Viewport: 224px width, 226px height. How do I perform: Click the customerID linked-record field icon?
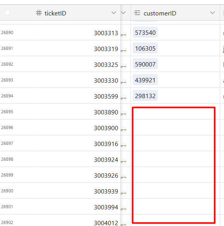(x=137, y=13)
